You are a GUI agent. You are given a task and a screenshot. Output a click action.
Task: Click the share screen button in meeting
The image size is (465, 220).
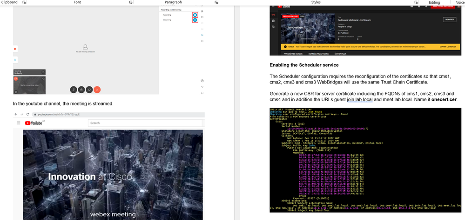(x=89, y=89)
